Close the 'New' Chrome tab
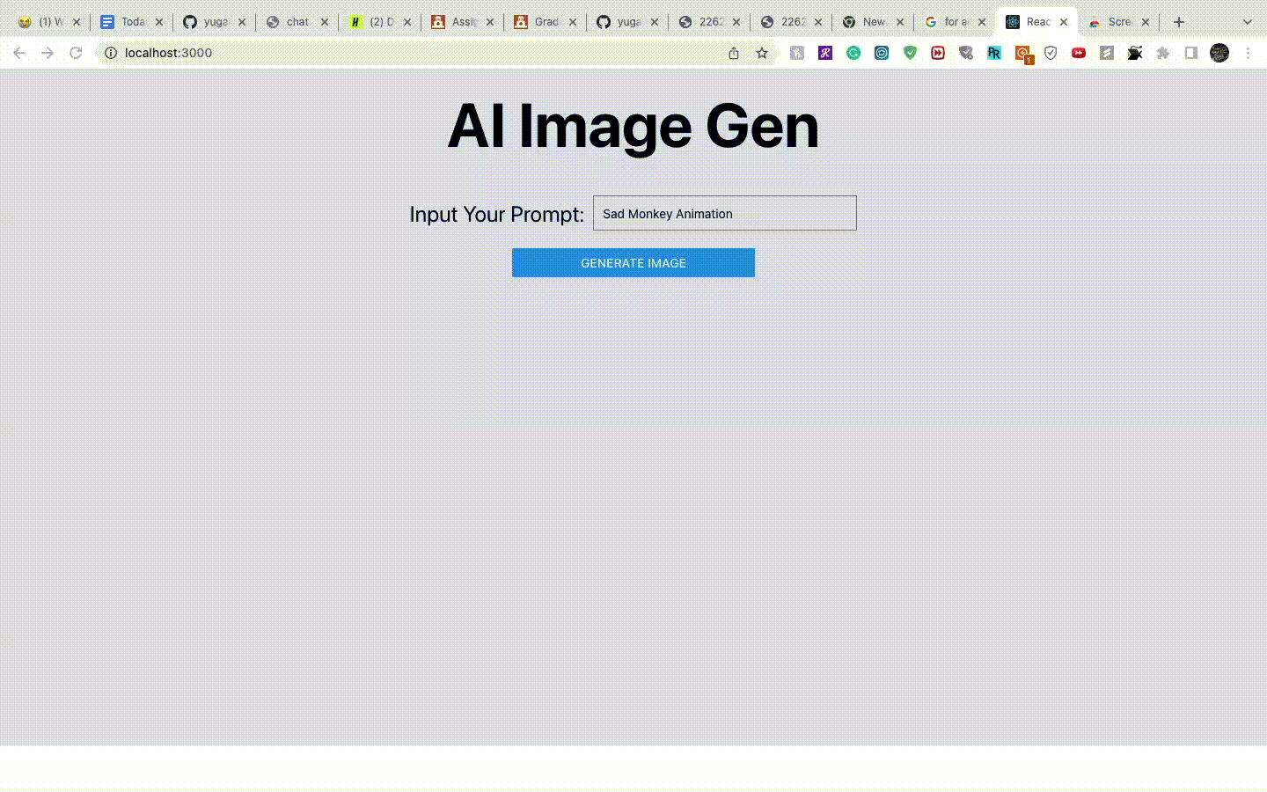 (900, 22)
